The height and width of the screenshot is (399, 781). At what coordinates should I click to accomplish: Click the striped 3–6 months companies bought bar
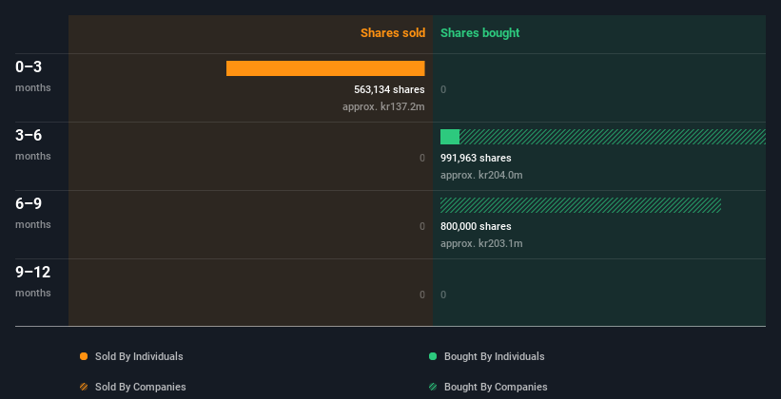click(x=613, y=137)
